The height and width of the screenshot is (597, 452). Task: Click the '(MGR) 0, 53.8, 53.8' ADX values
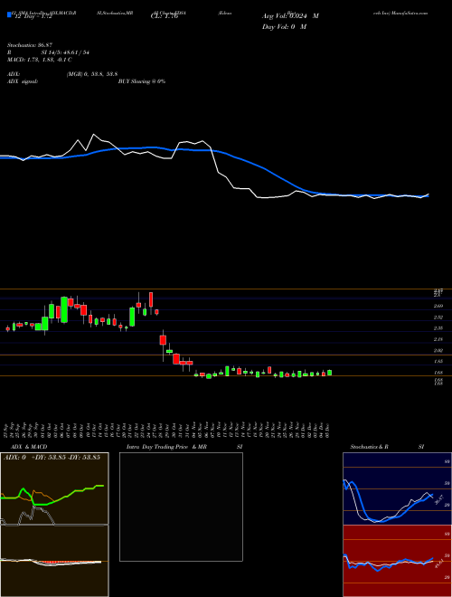[x=91, y=74]
